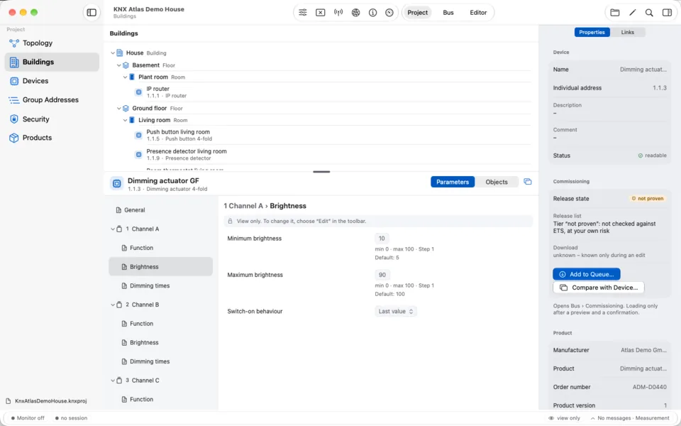Click the gauge toolbar icon
The height and width of the screenshot is (426, 681).
tap(389, 13)
